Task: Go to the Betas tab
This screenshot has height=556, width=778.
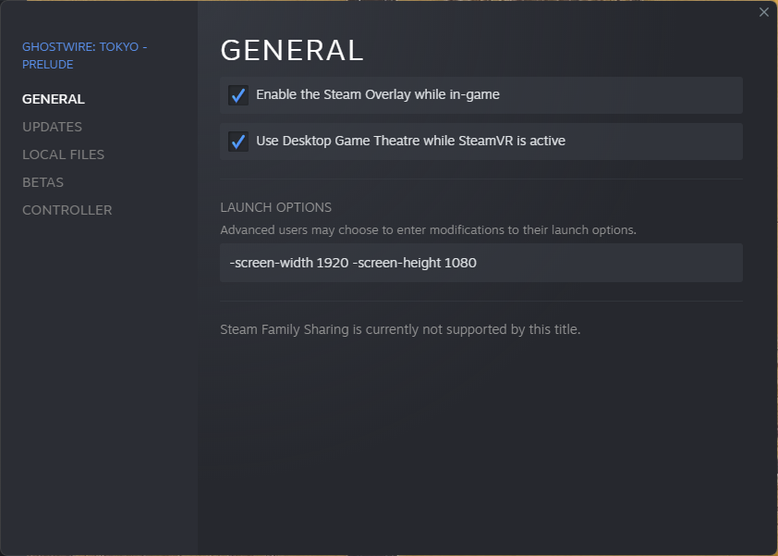Action: 43,182
